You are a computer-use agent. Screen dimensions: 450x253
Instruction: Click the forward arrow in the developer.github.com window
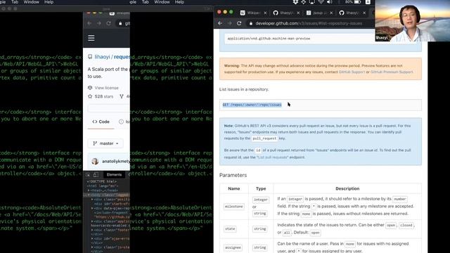(230, 23)
